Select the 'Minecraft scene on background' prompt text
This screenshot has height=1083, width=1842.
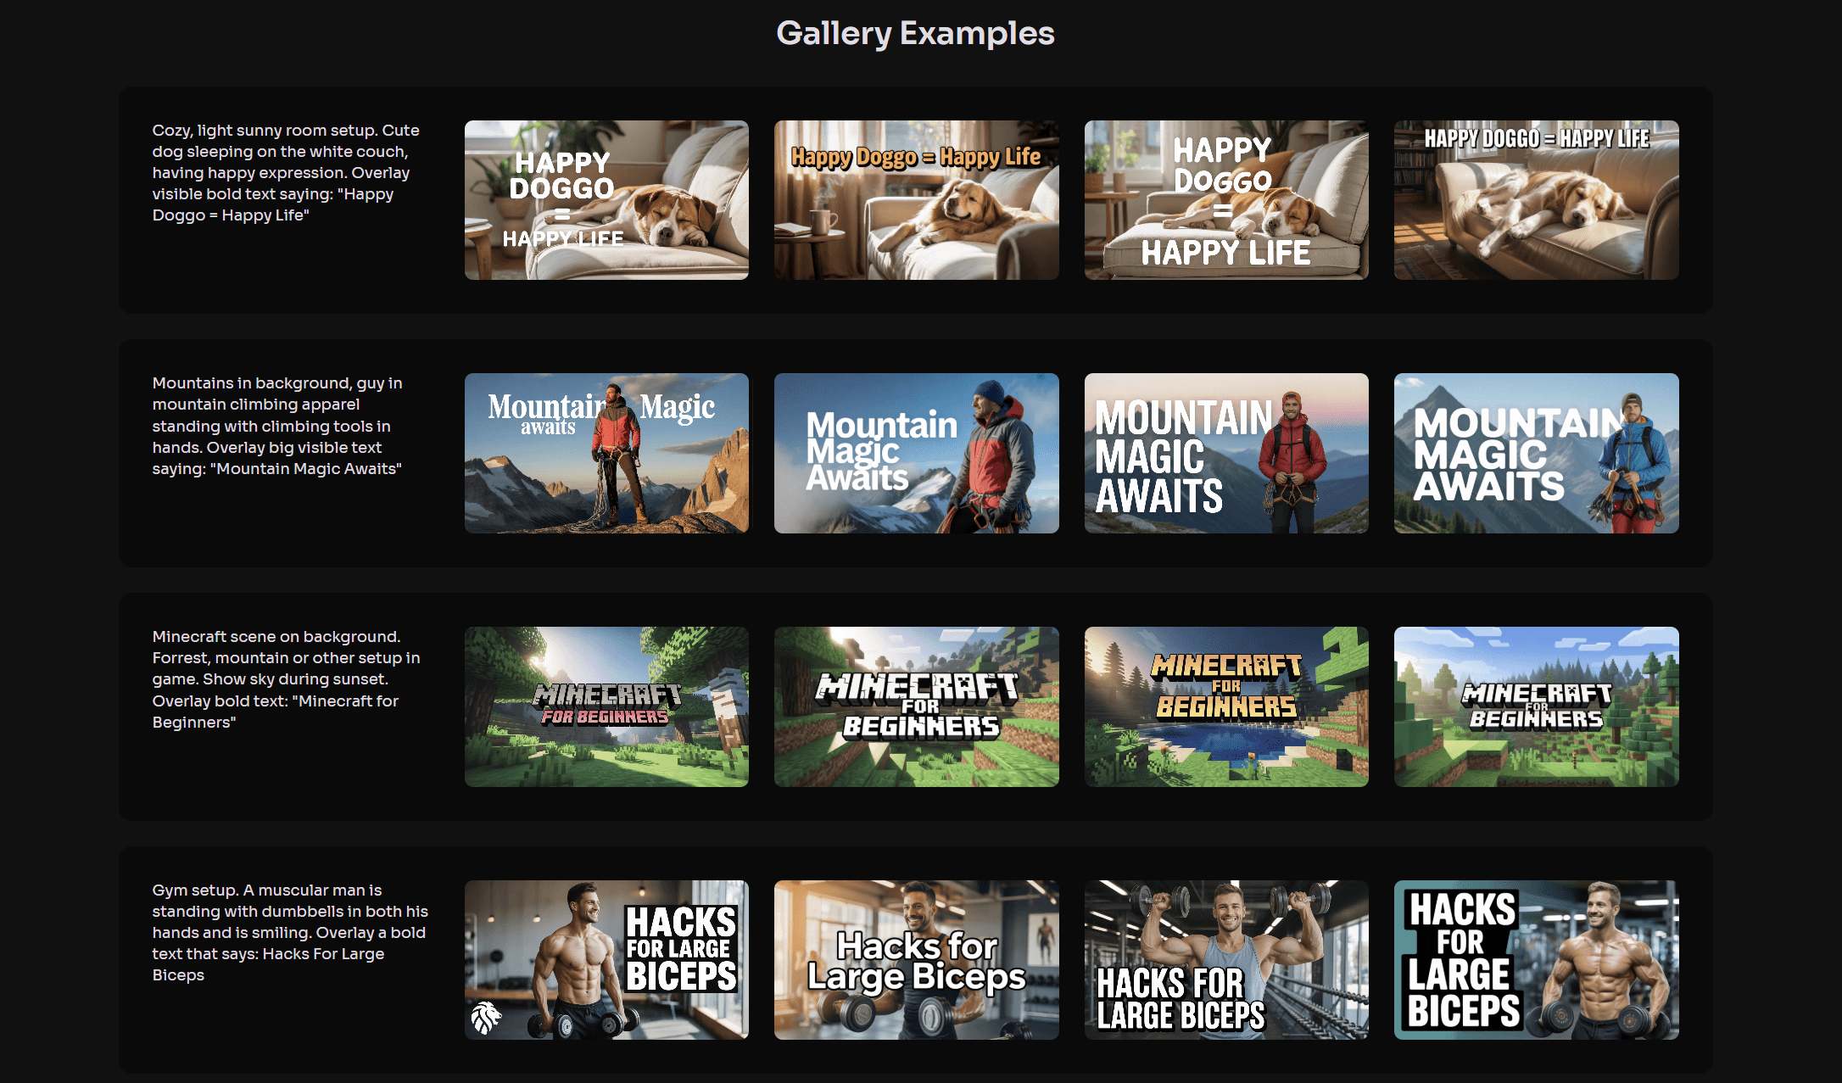286,679
